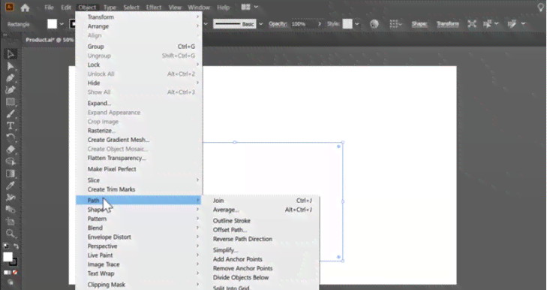Open the Edit menu

point(66,8)
